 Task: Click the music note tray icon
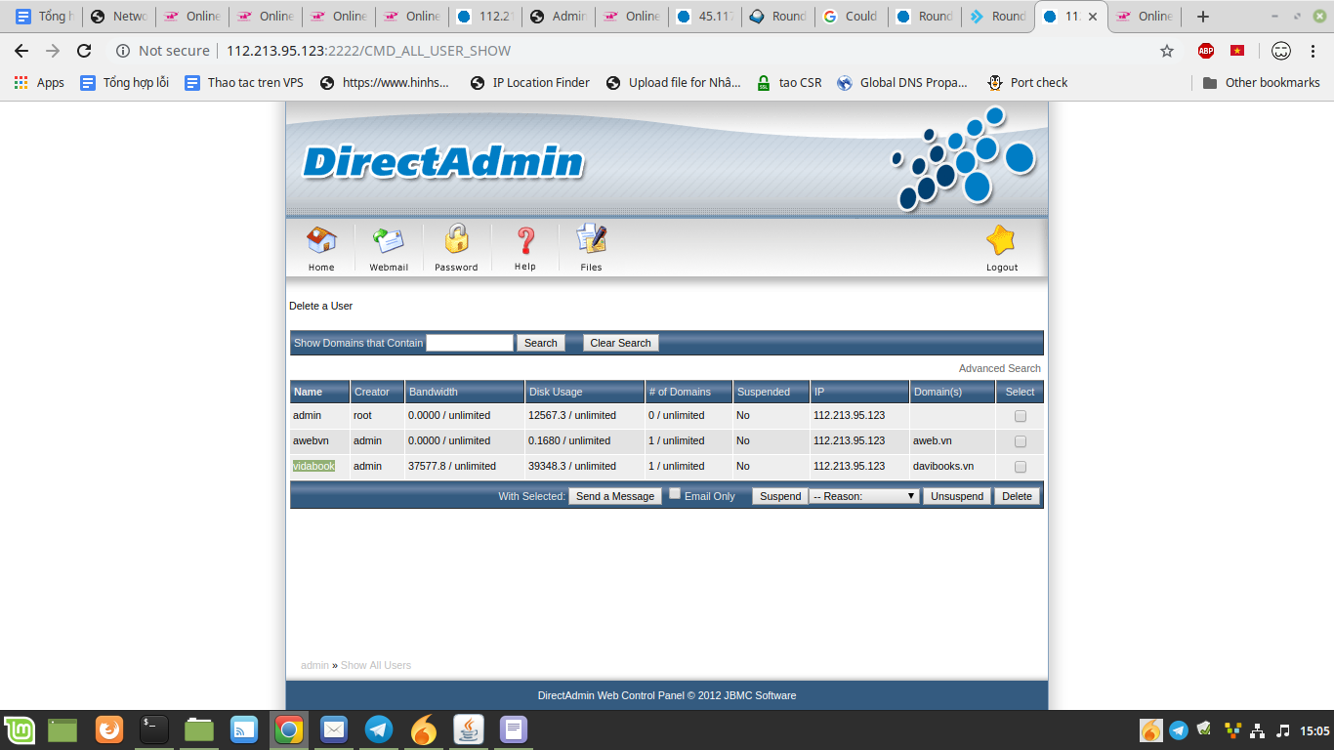tap(1283, 730)
